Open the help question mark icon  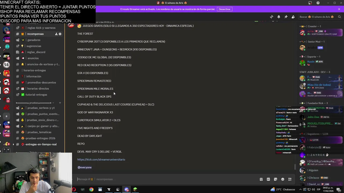318,3
